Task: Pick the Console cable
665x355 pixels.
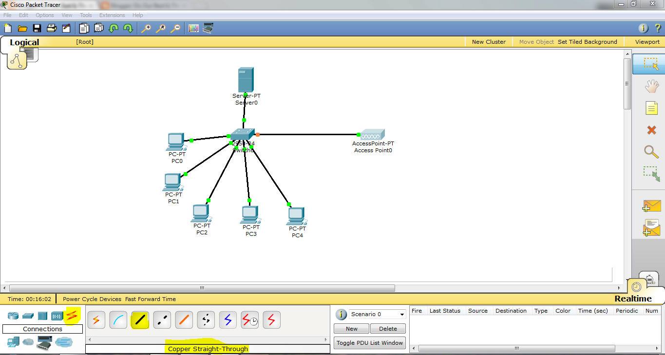Action: tap(118, 320)
